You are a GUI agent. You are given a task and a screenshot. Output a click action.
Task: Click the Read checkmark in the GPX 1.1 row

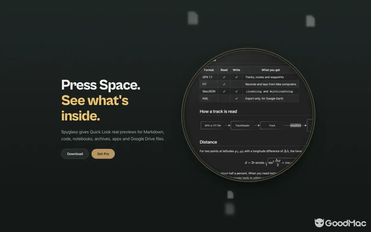coord(224,77)
